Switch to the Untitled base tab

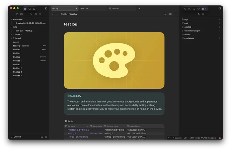click(x=122, y=9)
